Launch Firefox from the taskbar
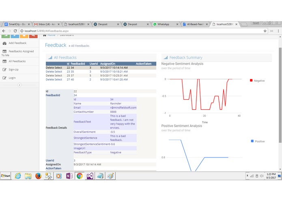Viewport: 282px width, 201px height. (x=38, y=176)
